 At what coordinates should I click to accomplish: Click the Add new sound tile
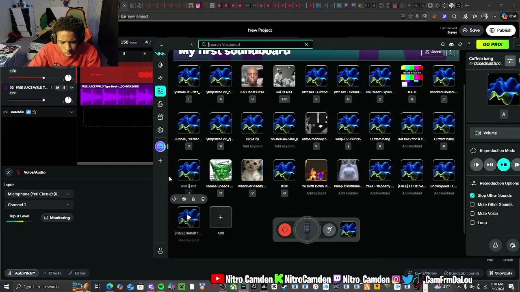pos(221,217)
